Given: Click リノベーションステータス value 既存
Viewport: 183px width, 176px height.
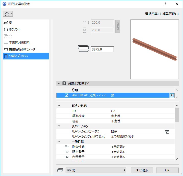Looking at the screenshot, I should [114, 131].
